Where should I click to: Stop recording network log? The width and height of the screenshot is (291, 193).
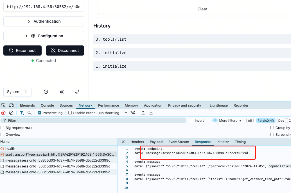(3, 113)
